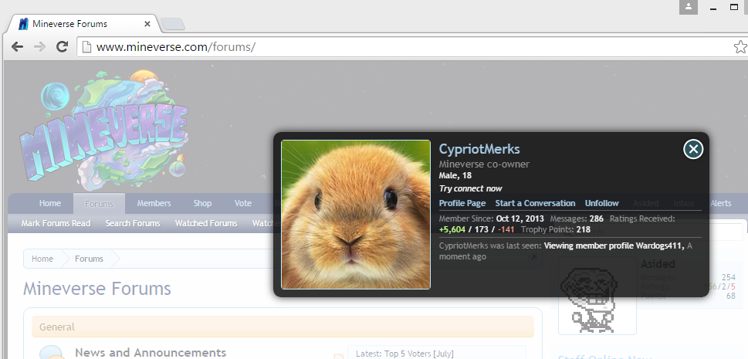Click the bunny avatar image
Screen dimensions: 748x359
tap(356, 215)
